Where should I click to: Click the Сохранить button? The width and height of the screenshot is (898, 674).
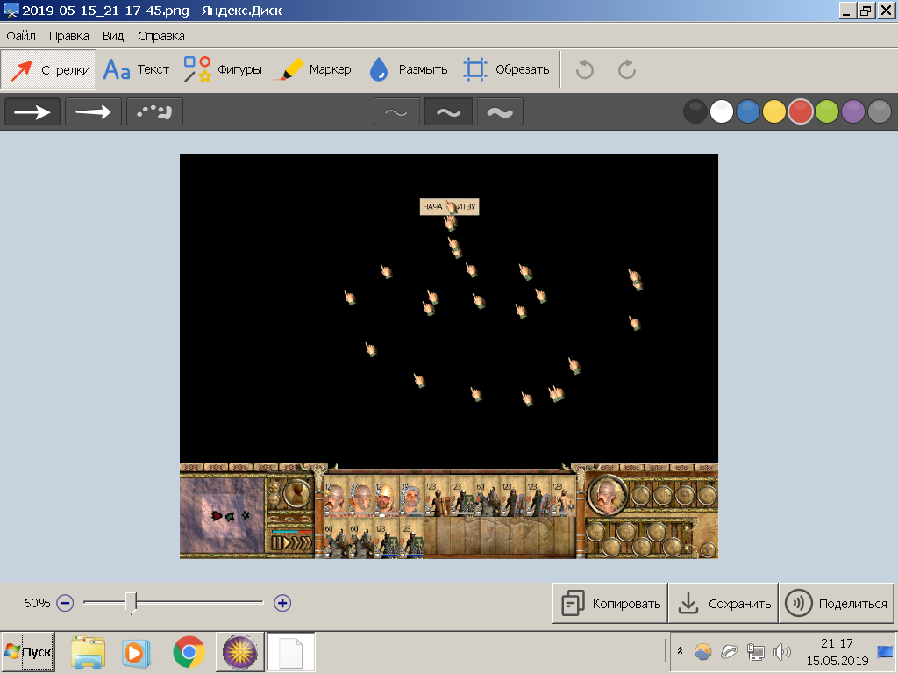tap(723, 603)
